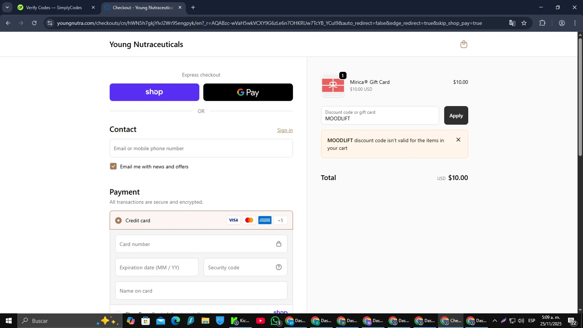Expand the tab search dropdown arrow
The width and height of the screenshot is (583, 328).
7,7
